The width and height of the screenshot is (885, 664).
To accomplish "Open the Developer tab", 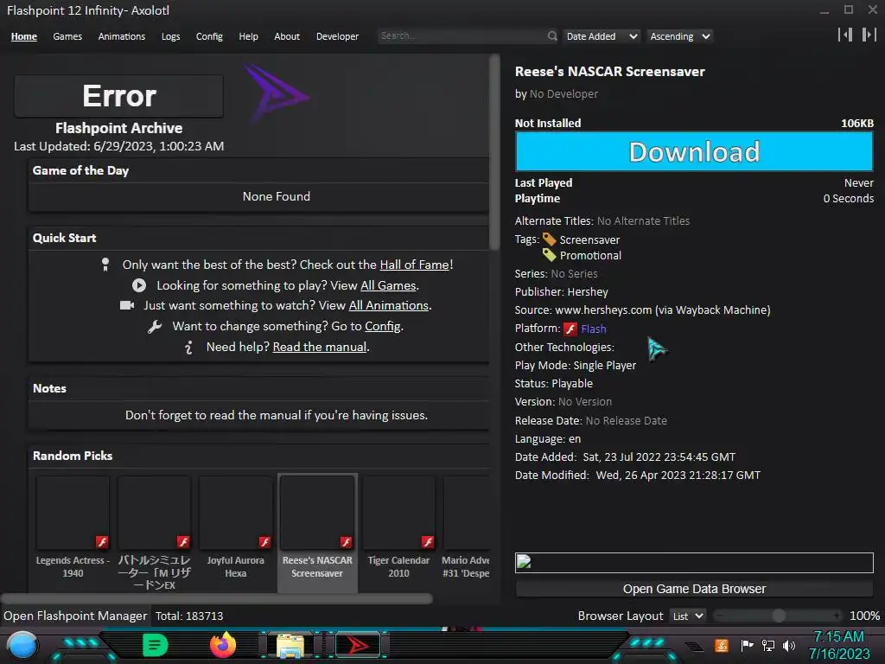I will pyautogui.click(x=337, y=36).
